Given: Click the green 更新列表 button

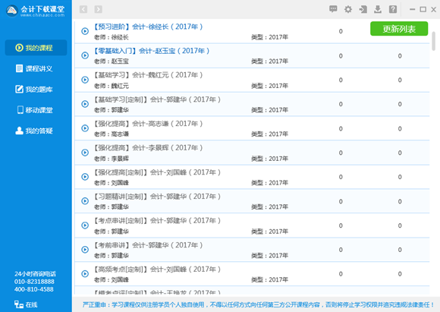Looking at the screenshot, I should pyautogui.click(x=399, y=29).
